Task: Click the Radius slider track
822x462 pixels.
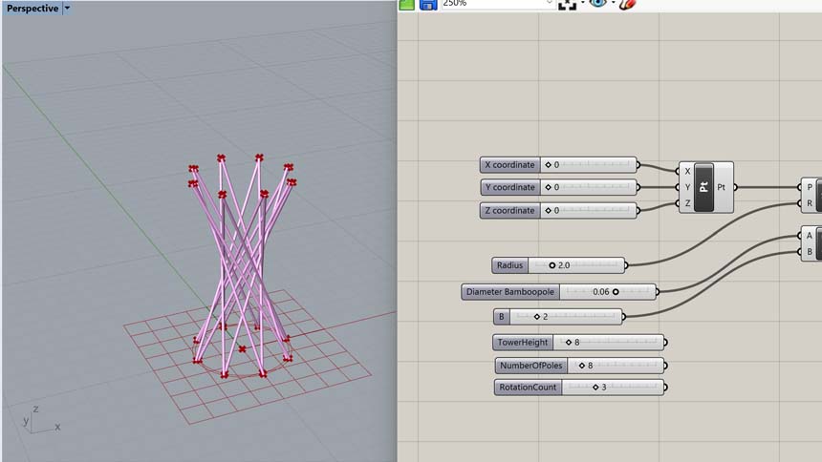Action: (x=576, y=265)
